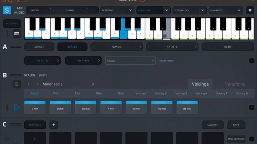Select the 9ths voicing option
Viewport: 257px width, 144px height.
point(78,93)
